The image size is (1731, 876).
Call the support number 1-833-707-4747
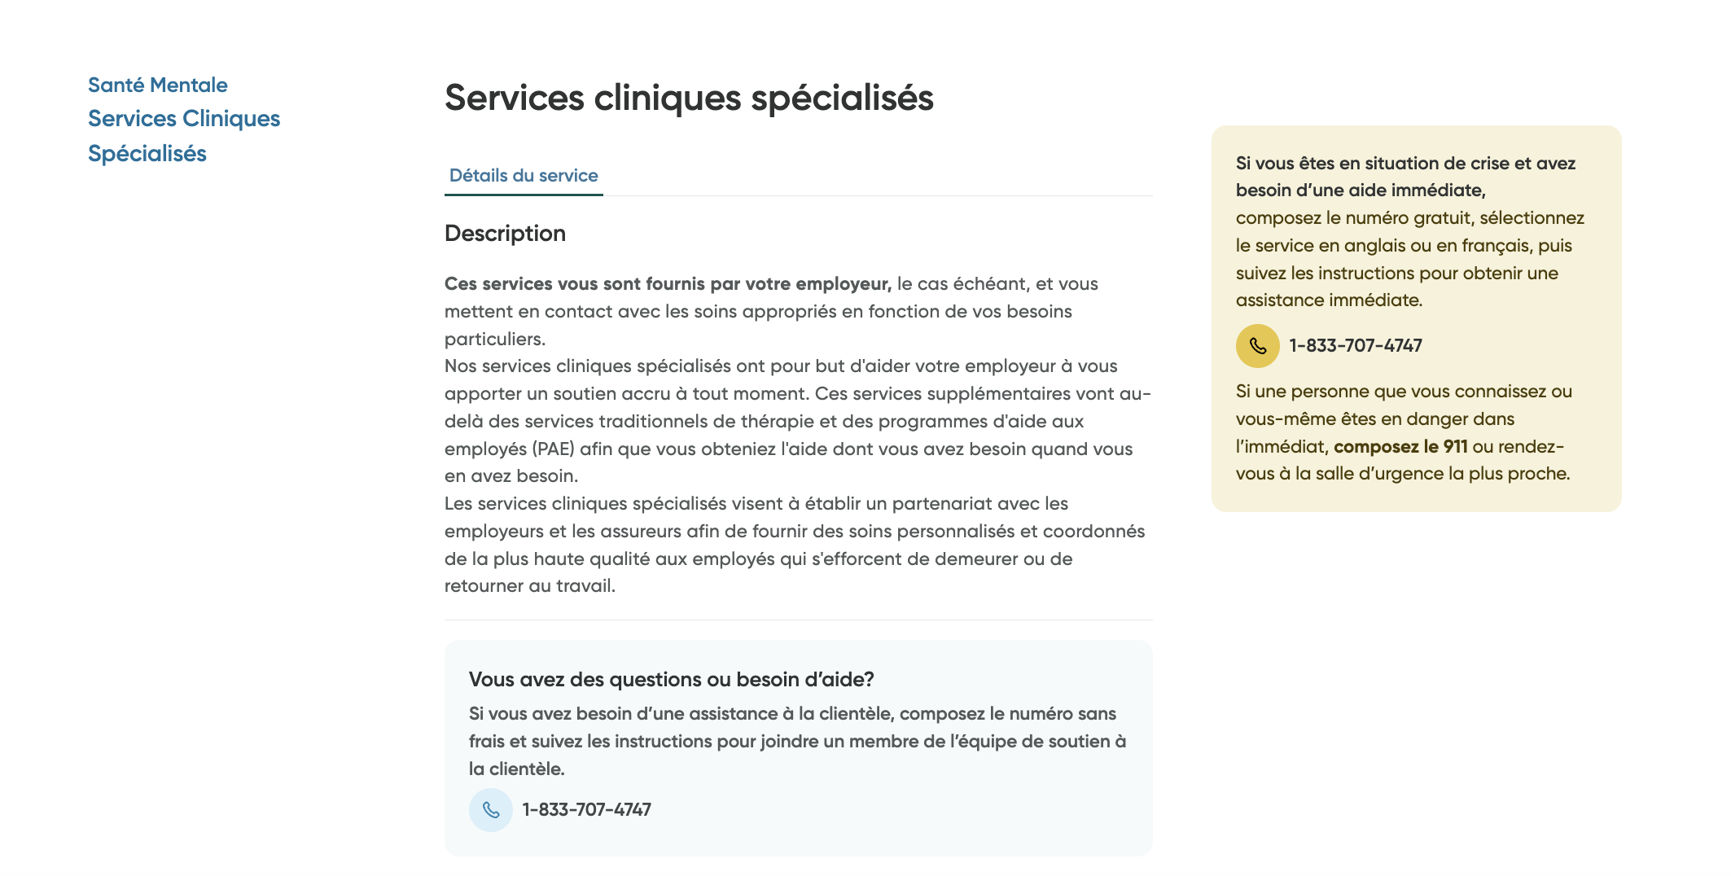(587, 810)
